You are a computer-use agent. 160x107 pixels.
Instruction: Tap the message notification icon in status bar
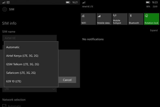point(8,2)
